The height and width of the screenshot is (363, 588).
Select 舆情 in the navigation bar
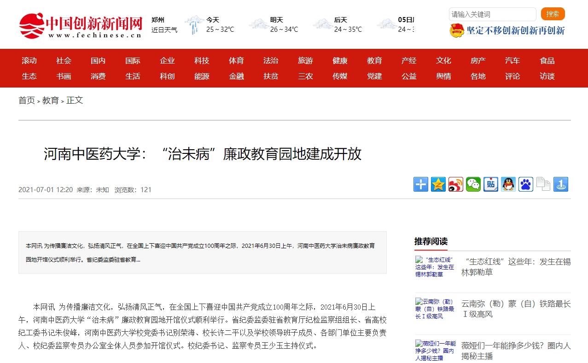tap(443, 76)
